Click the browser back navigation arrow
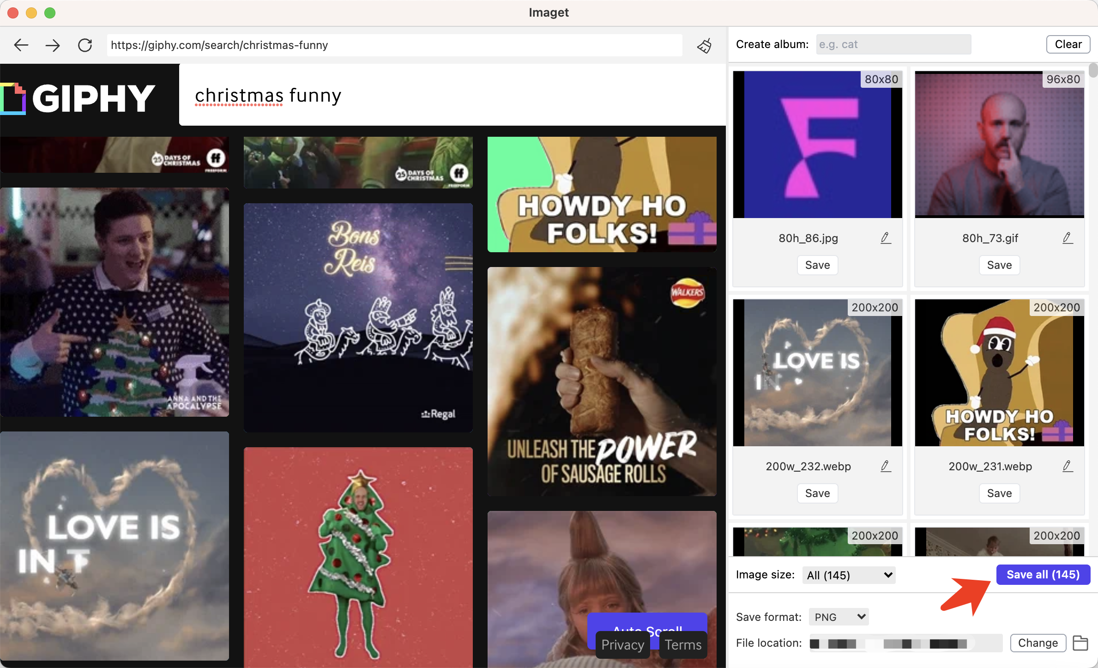This screenshot has width=1098, height=668. pos(21,45)
